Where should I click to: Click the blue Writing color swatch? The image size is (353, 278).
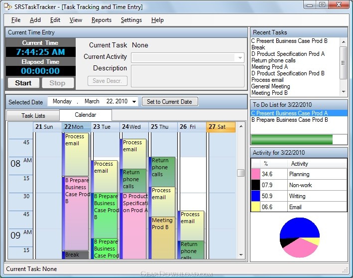(x=255, y=196)
